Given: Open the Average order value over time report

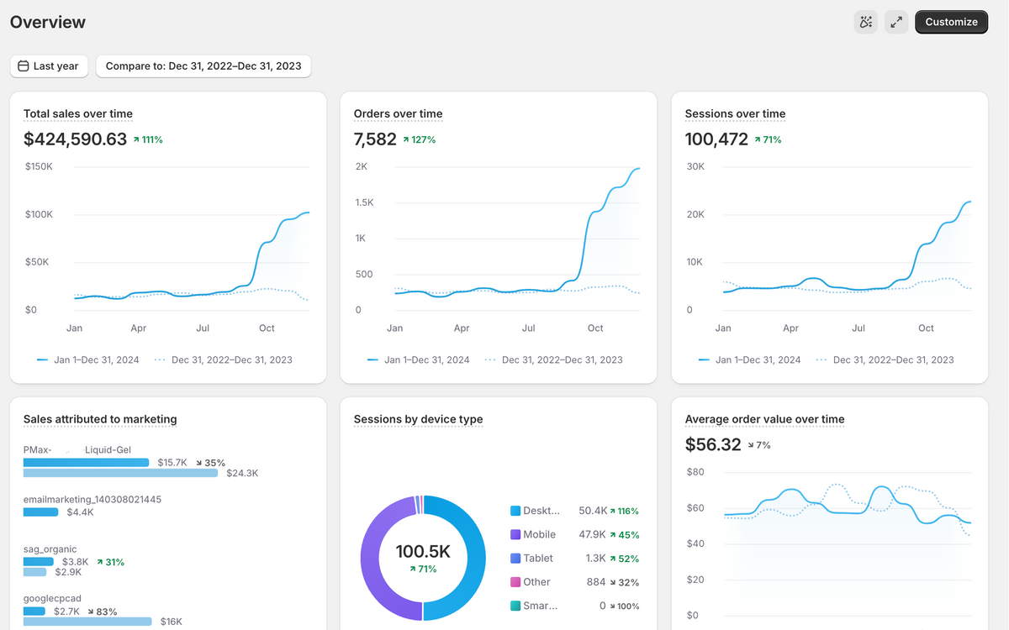Looking at the screenshot, I should click(x=764, y=419).
